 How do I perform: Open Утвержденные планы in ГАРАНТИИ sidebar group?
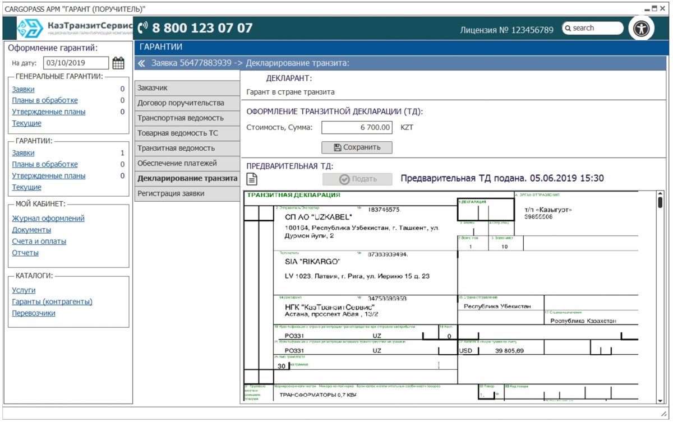[x=49, y=176]
